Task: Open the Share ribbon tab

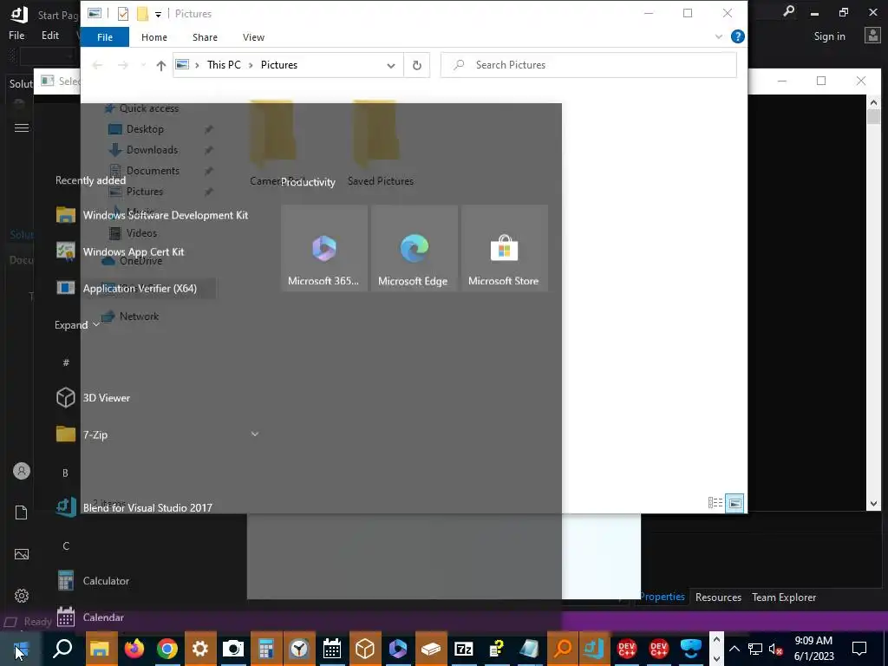Action: tap(205, 37)
